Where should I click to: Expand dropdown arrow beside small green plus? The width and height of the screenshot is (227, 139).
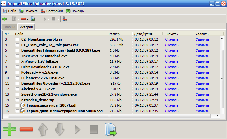(9, 19)
